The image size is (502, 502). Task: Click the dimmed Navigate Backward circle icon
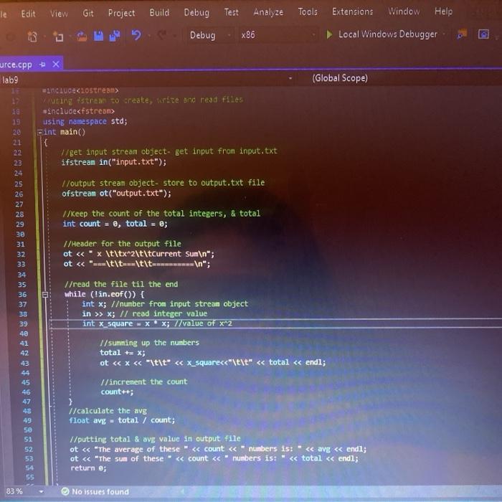pos(11,38)
